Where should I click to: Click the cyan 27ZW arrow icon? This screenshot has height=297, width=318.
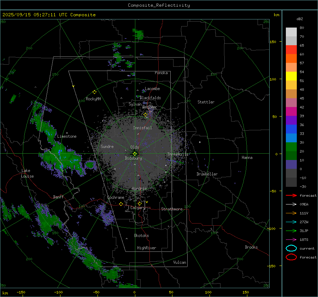[x=291, y=222]
